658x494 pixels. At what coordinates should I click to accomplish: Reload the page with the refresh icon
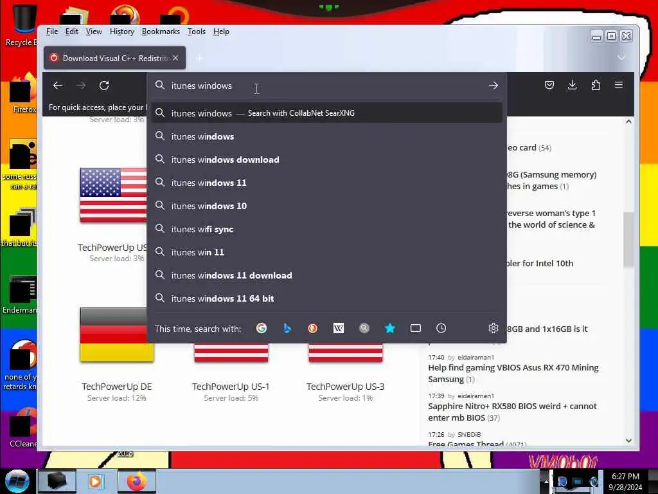pyautogui.click(x=104, y=86)
